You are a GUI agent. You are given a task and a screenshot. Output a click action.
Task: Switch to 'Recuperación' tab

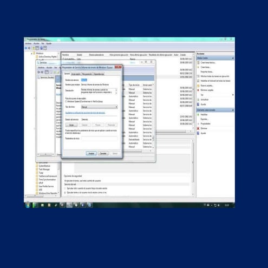pos(87,74)
